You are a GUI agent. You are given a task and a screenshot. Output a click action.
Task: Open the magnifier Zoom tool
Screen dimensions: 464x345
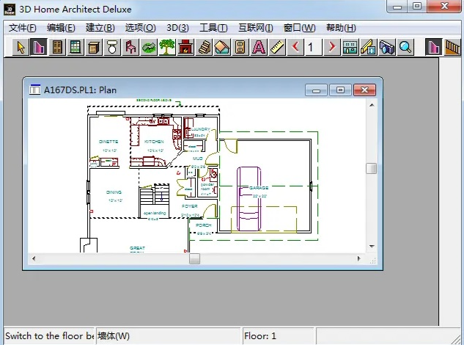[x=405, y=48]
